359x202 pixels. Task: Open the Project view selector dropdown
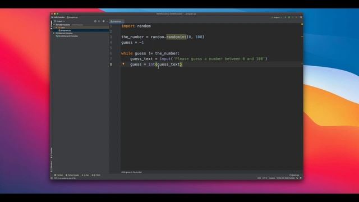coord(59,21)
